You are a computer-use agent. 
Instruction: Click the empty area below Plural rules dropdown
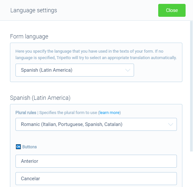tap(96, 137)
